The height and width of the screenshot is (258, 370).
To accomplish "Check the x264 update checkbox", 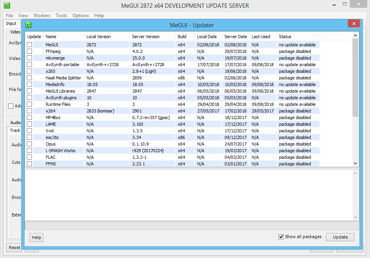I will 30,111.
